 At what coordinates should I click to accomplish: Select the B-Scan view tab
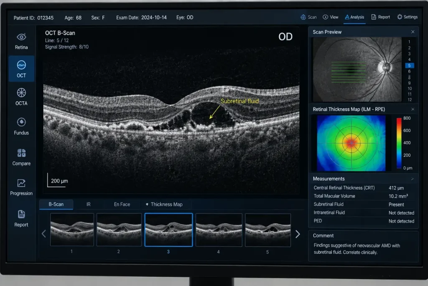tap(56, 204)
